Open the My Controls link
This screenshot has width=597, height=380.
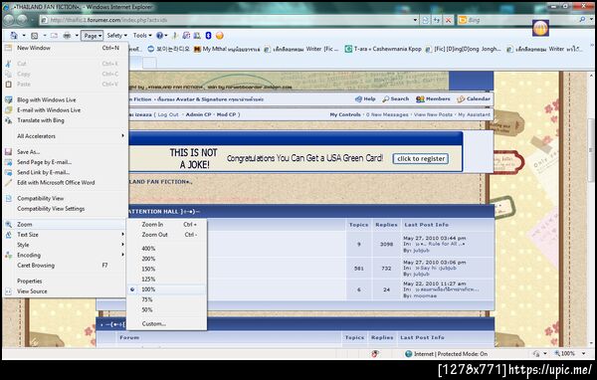coord(345,114)
